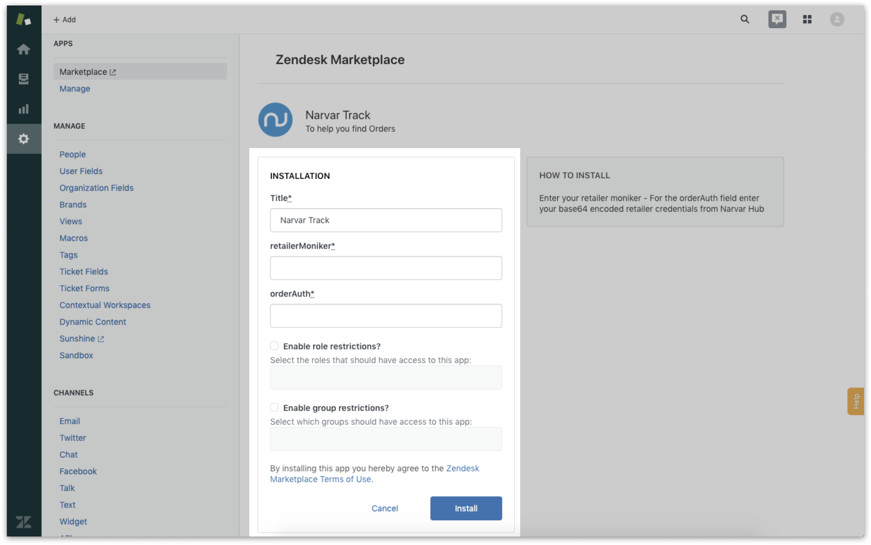Enable group restrictions for the app

[274, 407]
